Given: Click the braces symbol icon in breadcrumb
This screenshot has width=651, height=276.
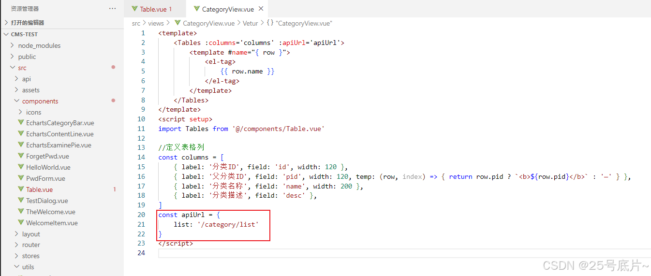Looking at the screenshot, I should click(270, 23).
